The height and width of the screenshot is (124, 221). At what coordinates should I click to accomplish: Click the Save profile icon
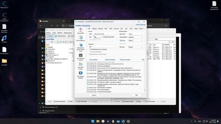click(80, 31)
